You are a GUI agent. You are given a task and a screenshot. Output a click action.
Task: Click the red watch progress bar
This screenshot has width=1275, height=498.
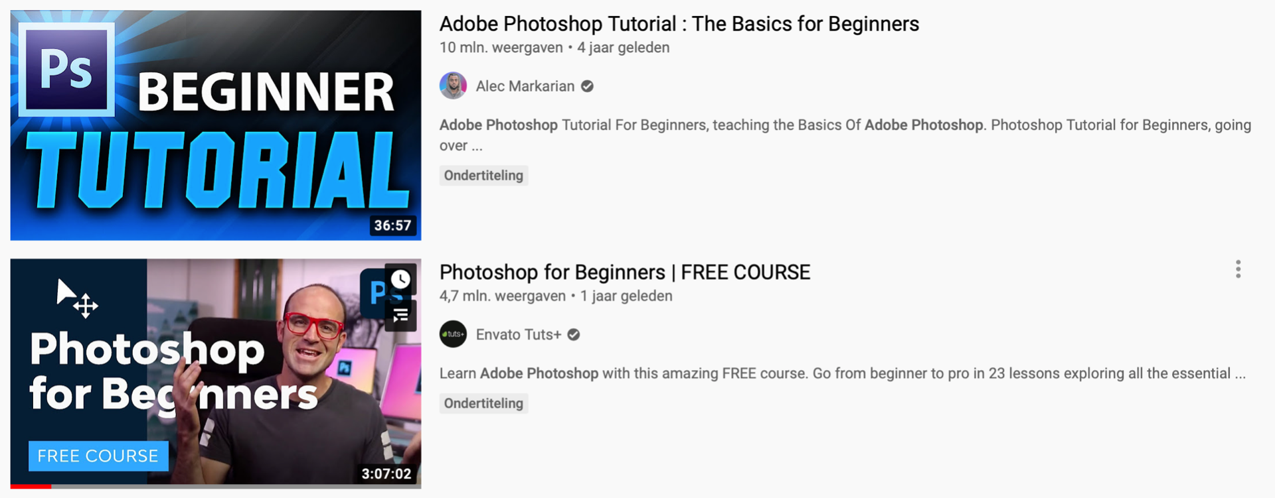click(x=31, y=486)
